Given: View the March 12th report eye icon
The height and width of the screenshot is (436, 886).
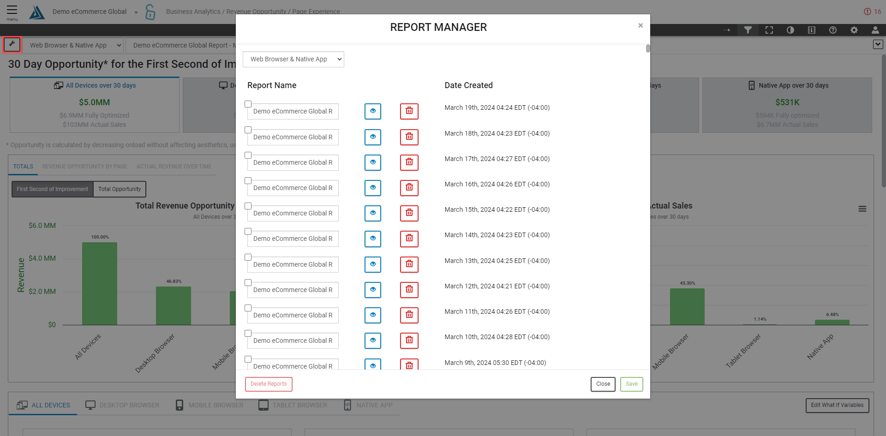Looking at the screenshot, I should click(x=373, y=290).
